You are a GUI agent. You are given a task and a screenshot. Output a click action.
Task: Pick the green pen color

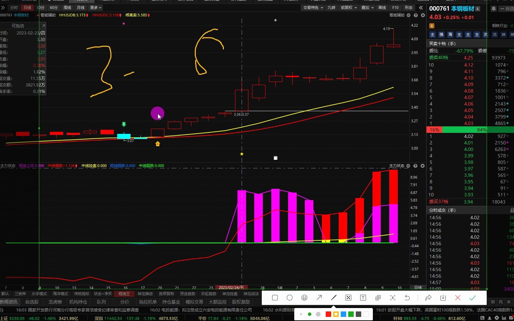(351, 314)
